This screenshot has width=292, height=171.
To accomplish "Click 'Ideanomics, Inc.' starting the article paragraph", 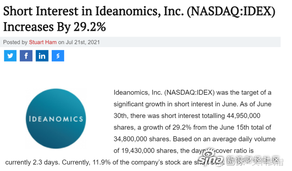I will (x=138, y=93).
